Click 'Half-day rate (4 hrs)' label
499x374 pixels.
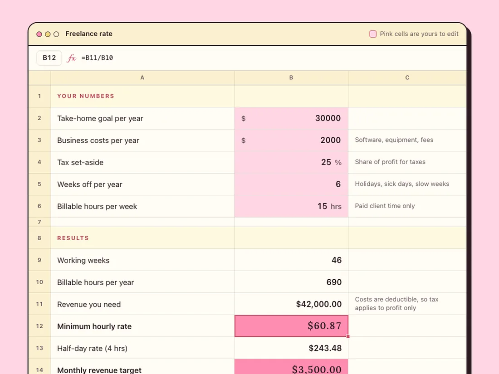pyautogui.click(x=92, y=348)
